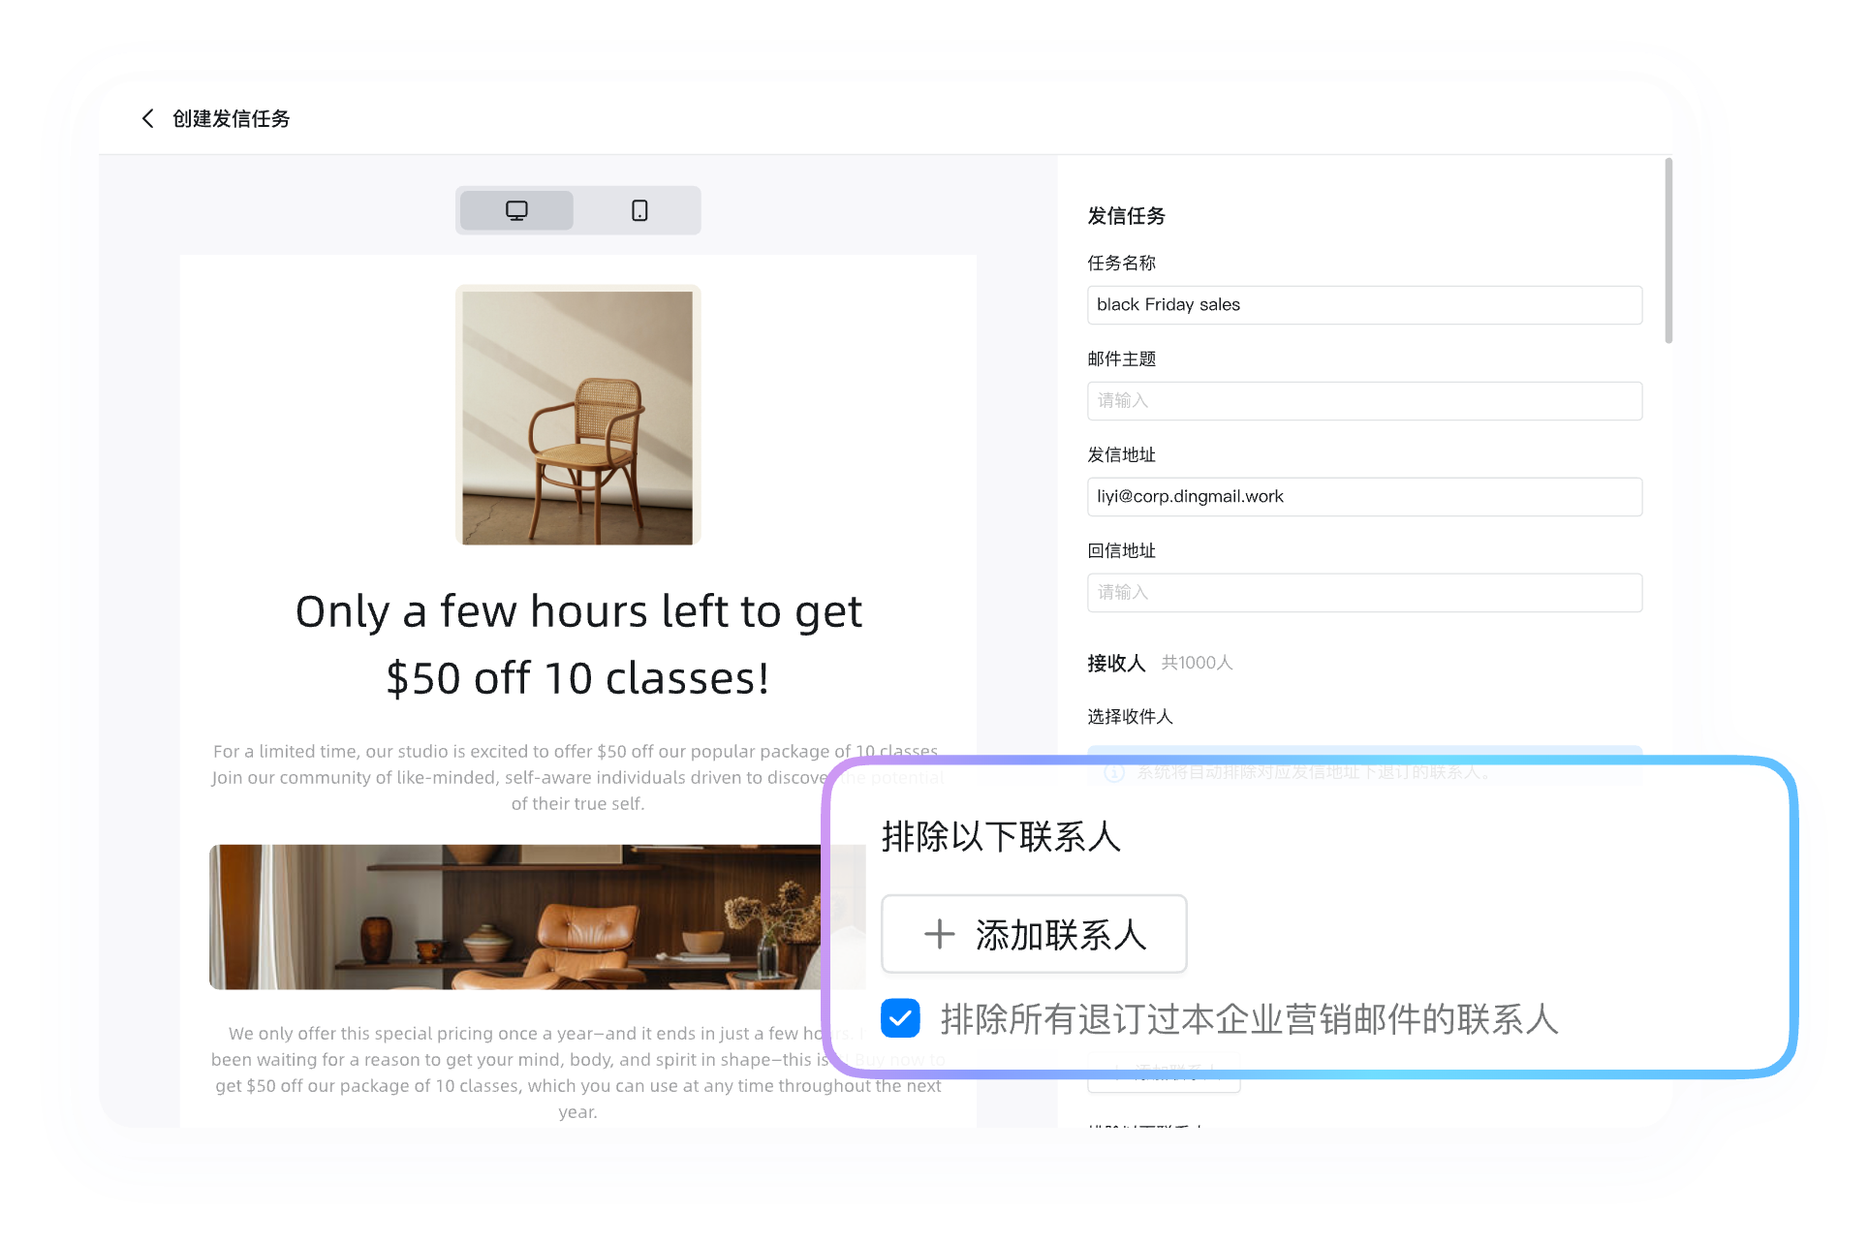Select the wooden chair image in the email

[577, 417]
